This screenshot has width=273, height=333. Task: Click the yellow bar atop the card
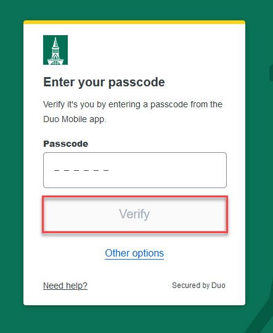134,22
